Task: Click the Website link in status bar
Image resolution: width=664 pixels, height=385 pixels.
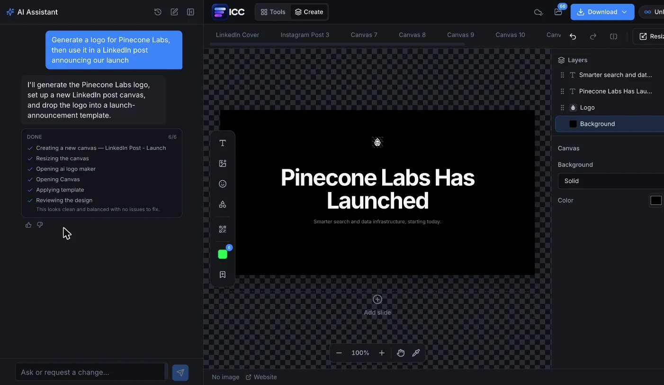Action: pyautogui.click(x=261, y=377)
